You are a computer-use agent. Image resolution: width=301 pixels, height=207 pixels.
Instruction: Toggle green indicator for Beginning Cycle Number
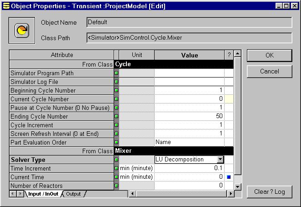click(116, 90)
